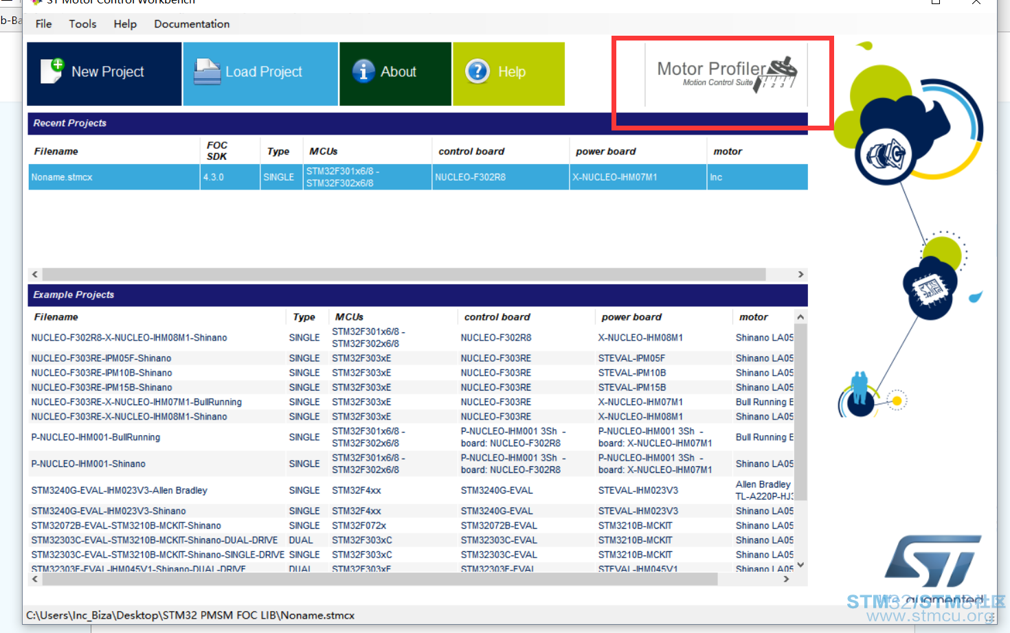This screenshot has height=633, width=1010.
Task: Click the Recent Projects horizontal scrollbar thumb
Action: coord(404,274)
